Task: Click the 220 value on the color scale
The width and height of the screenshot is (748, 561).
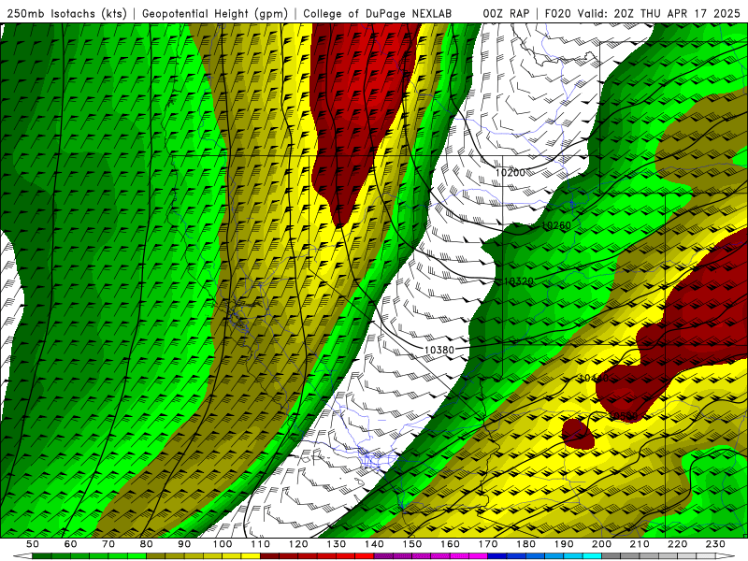Action: coord(677,544)
